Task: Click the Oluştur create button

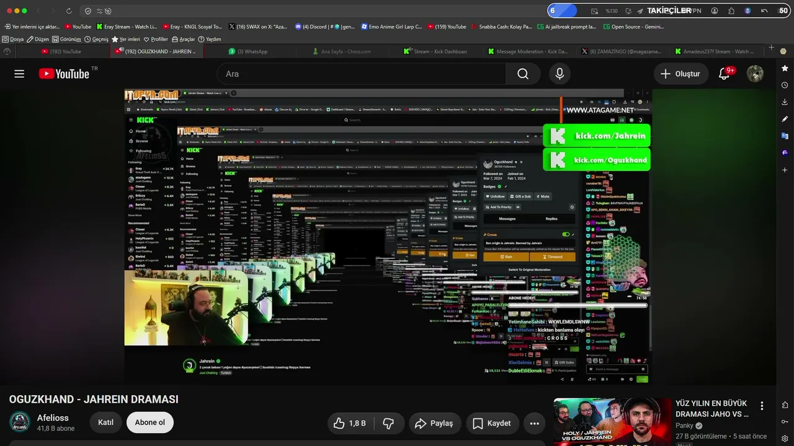Action: click(680, 74)
